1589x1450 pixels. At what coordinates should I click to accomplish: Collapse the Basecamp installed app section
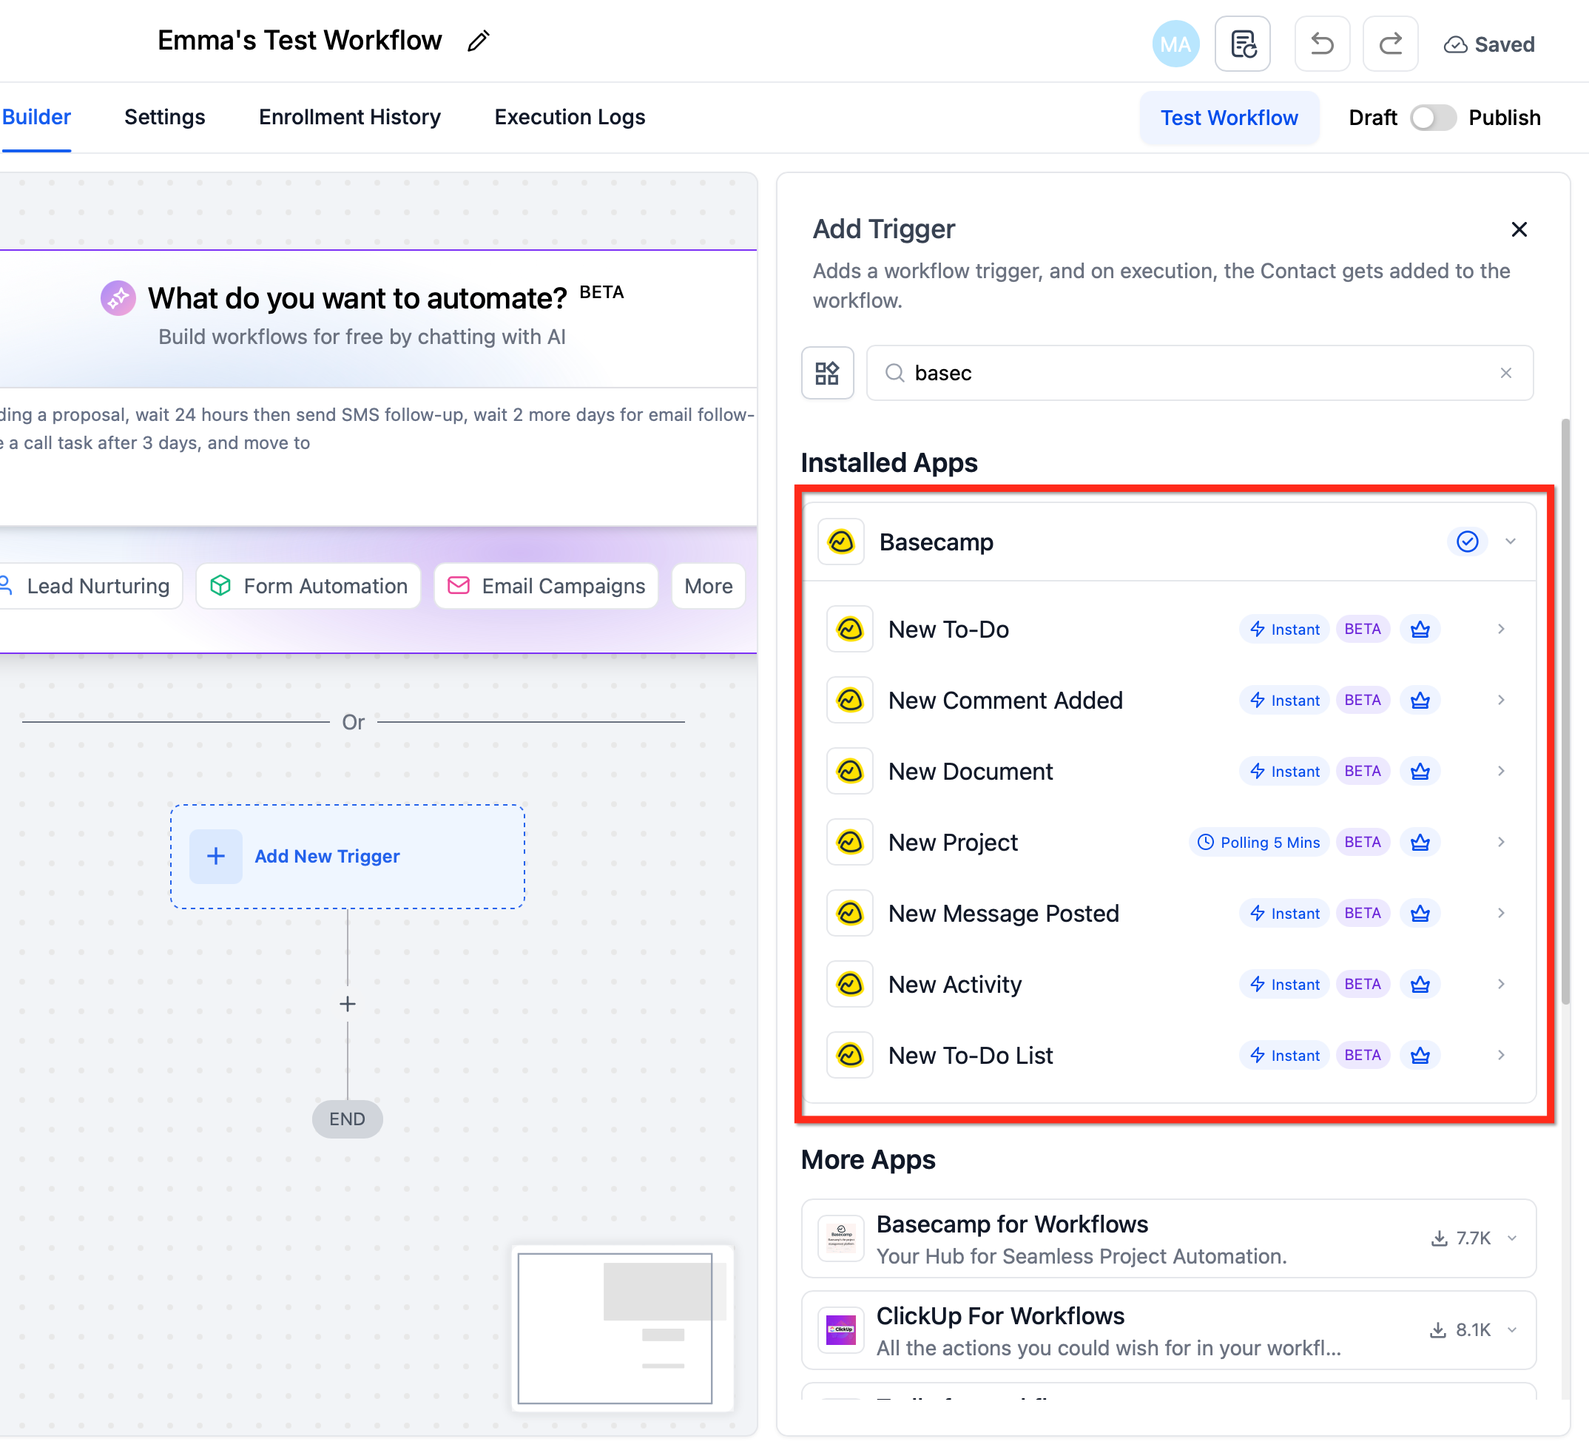pyautogui.click(x=1510, y=542)
